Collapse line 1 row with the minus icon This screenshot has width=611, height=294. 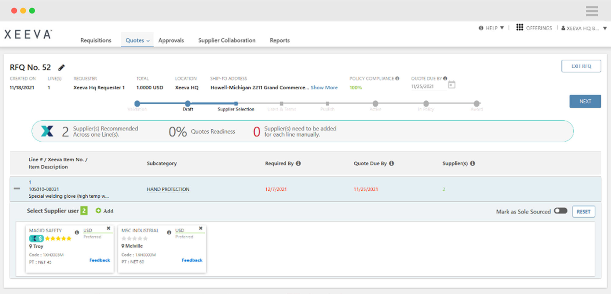point(17,189)
